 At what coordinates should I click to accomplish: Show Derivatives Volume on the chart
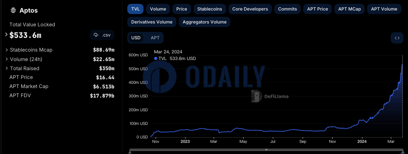pyautogui.click(x=152, y=22)
